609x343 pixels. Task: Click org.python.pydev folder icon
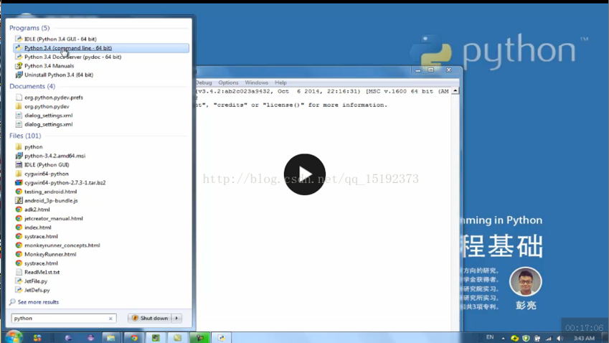tap(19, 106)
